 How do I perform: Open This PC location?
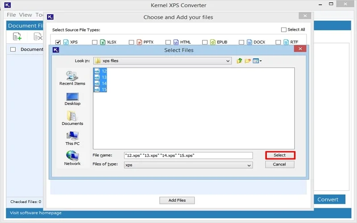point(72,138)
